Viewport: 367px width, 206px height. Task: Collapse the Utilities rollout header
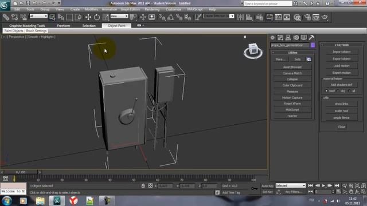292,53
